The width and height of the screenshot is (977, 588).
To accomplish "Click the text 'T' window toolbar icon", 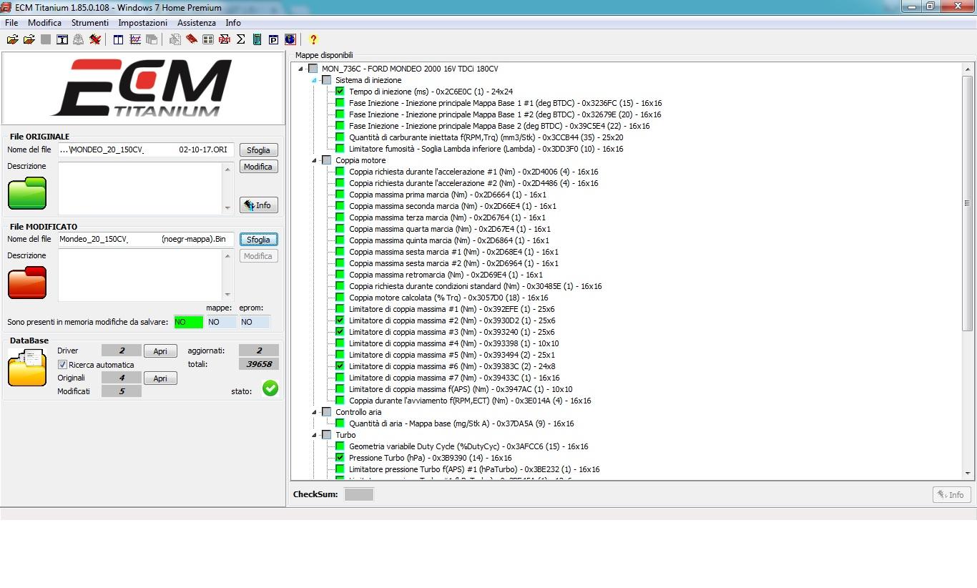I will point(62,39).
